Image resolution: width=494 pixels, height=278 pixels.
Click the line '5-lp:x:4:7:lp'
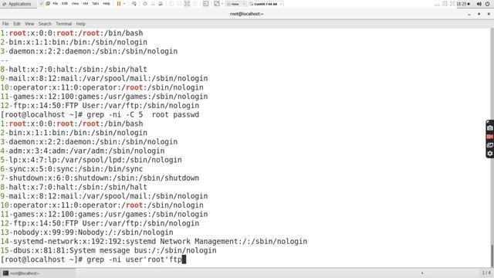pyautogui.click(x=91, y=160)
